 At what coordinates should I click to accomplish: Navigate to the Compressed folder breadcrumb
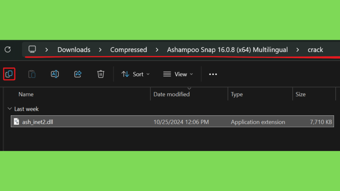point(128,50)
